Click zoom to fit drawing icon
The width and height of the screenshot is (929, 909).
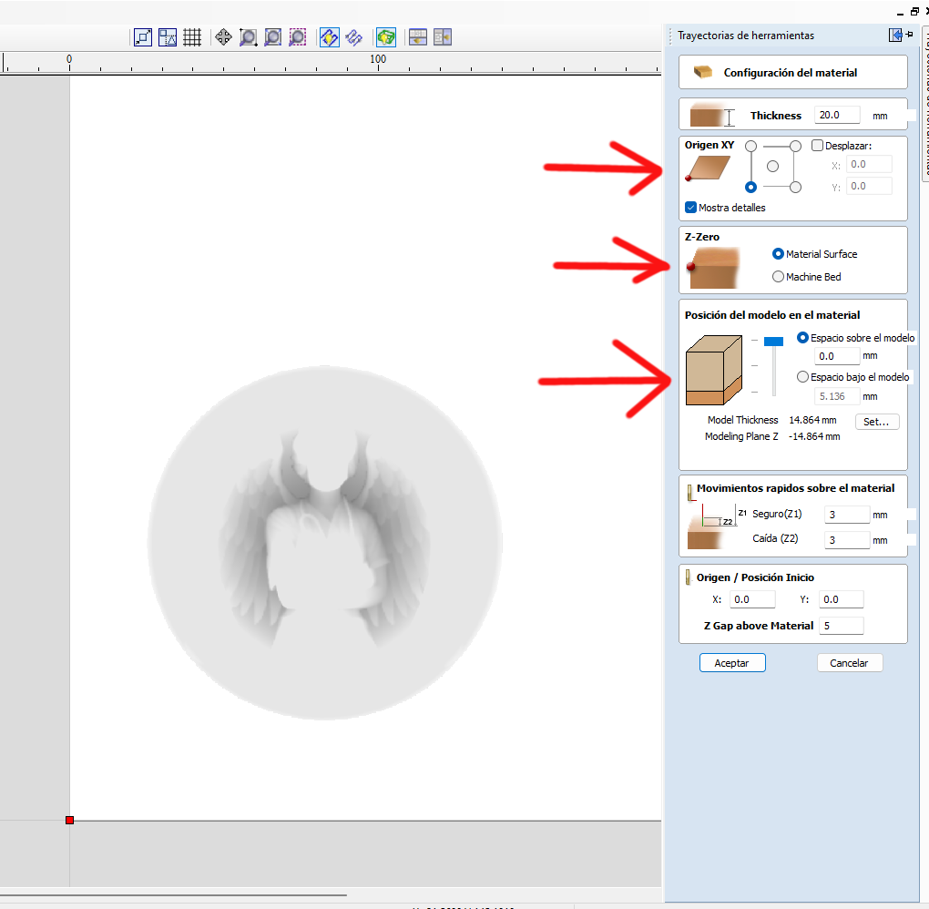(x=272, y=37)
